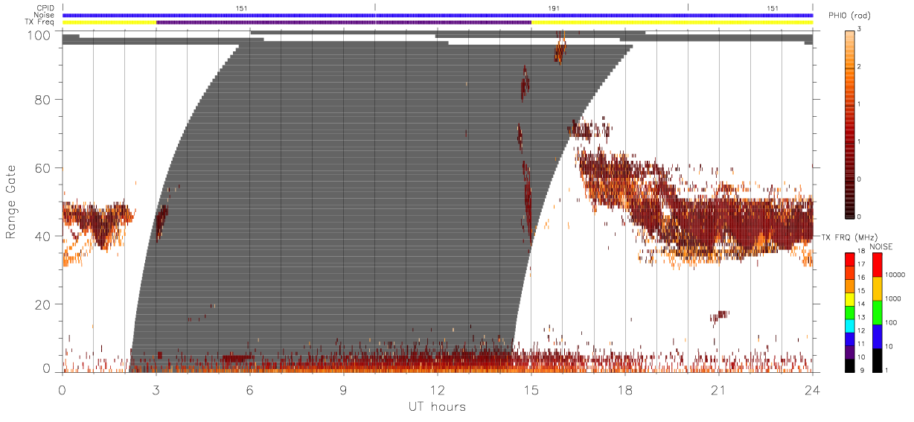The height and width of the screenshot is (422, 914).
Task: Click the 80 tick on Range Gate axis
Action: 42,100
